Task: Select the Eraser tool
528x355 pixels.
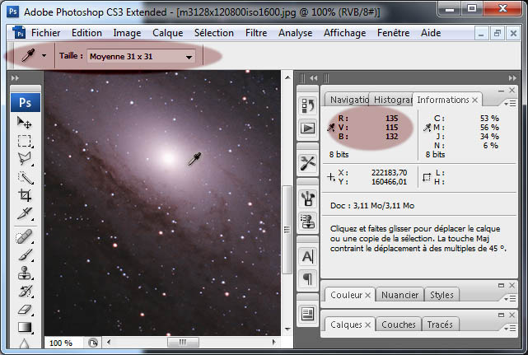Action: (25, 309)
